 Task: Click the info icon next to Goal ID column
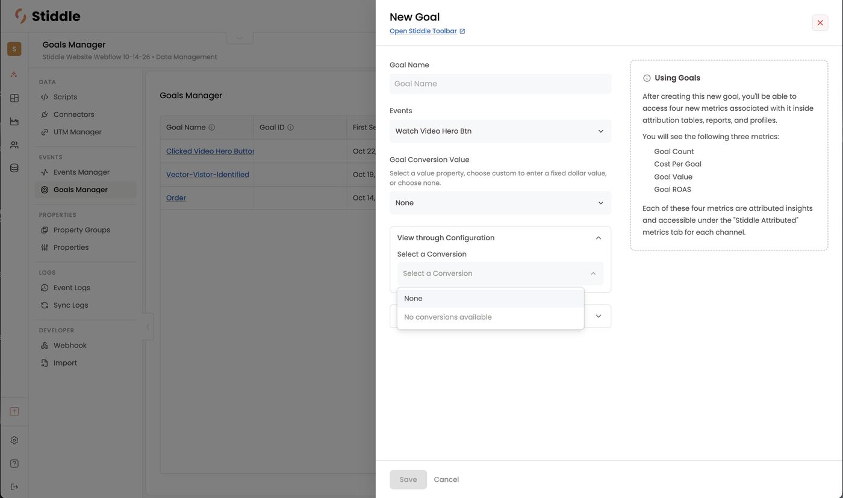pyautogui.click(x=291, y=128)
